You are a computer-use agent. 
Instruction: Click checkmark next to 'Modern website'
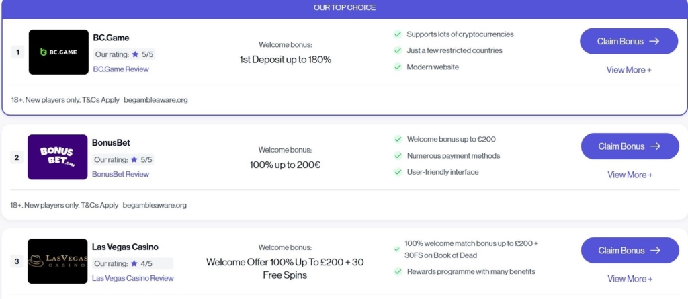pos(398,67)
